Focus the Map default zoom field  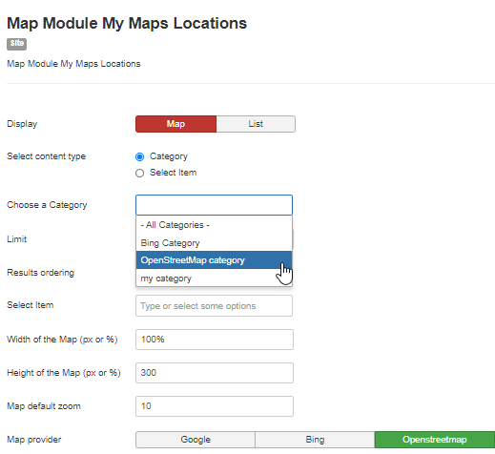pyautogui.click(x=215, y=406)
